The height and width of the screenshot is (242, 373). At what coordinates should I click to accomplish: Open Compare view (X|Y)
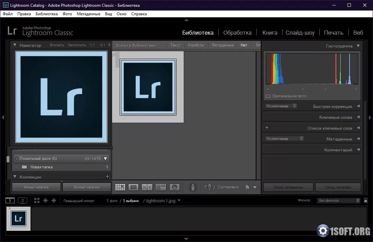click(x=147, y=187)
